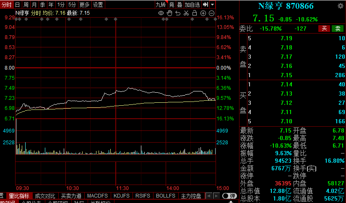Select the scissors cut tool
The width and height of the screenshot is (346, 203).
point(186,13)
